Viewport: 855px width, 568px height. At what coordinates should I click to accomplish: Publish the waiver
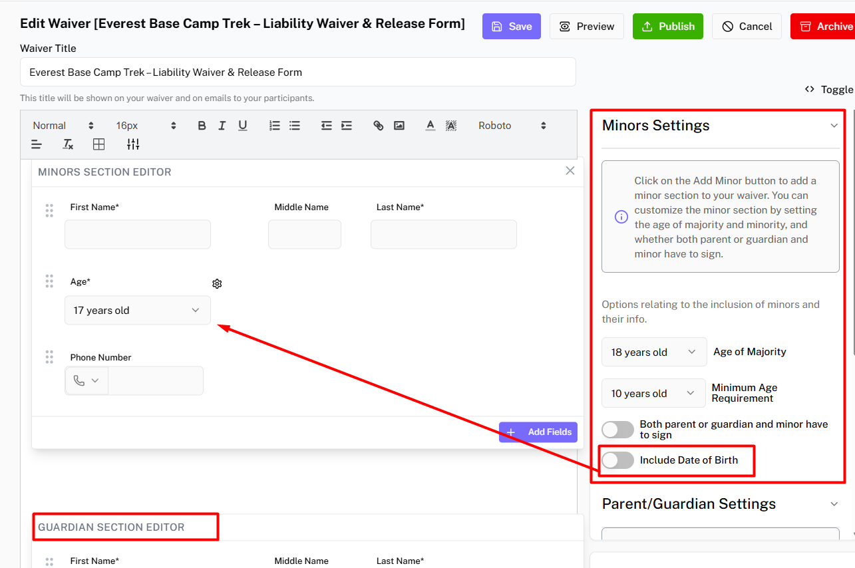667,27
